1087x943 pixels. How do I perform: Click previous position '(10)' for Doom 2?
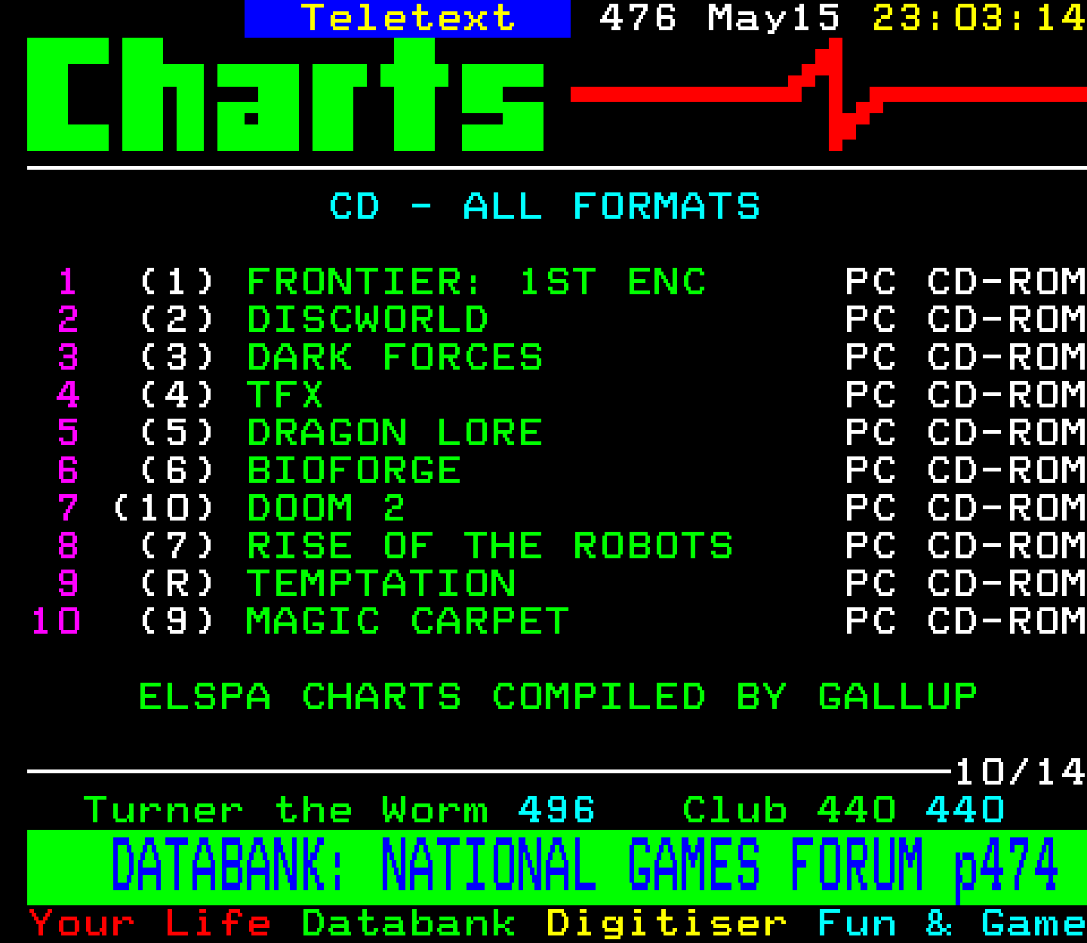[164, 508]
